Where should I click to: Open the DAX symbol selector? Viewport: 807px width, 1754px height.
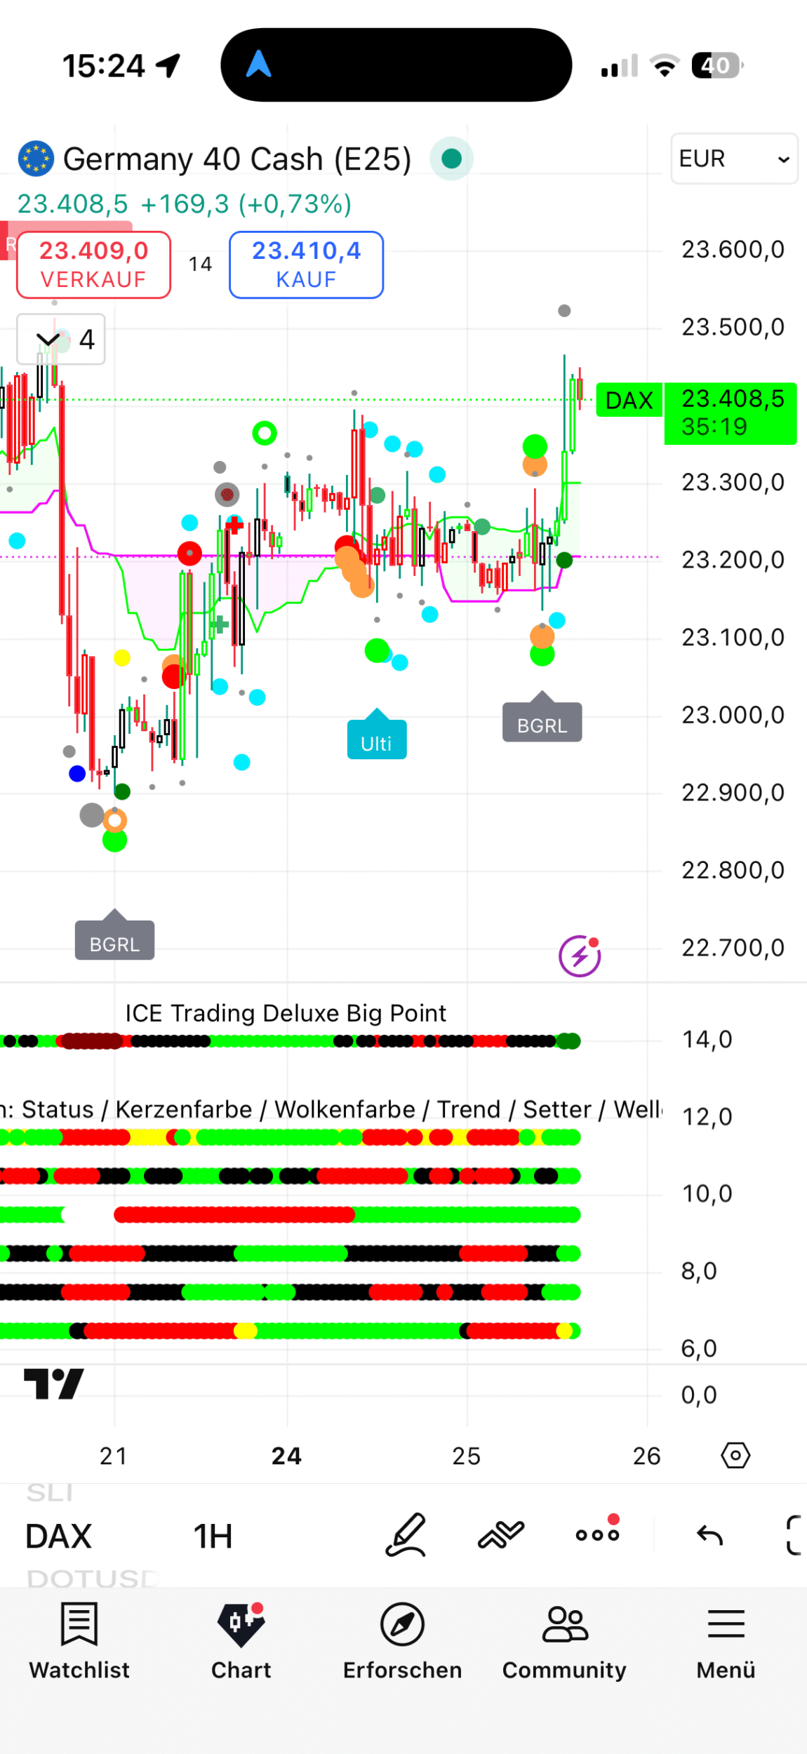coord(59,1537)
